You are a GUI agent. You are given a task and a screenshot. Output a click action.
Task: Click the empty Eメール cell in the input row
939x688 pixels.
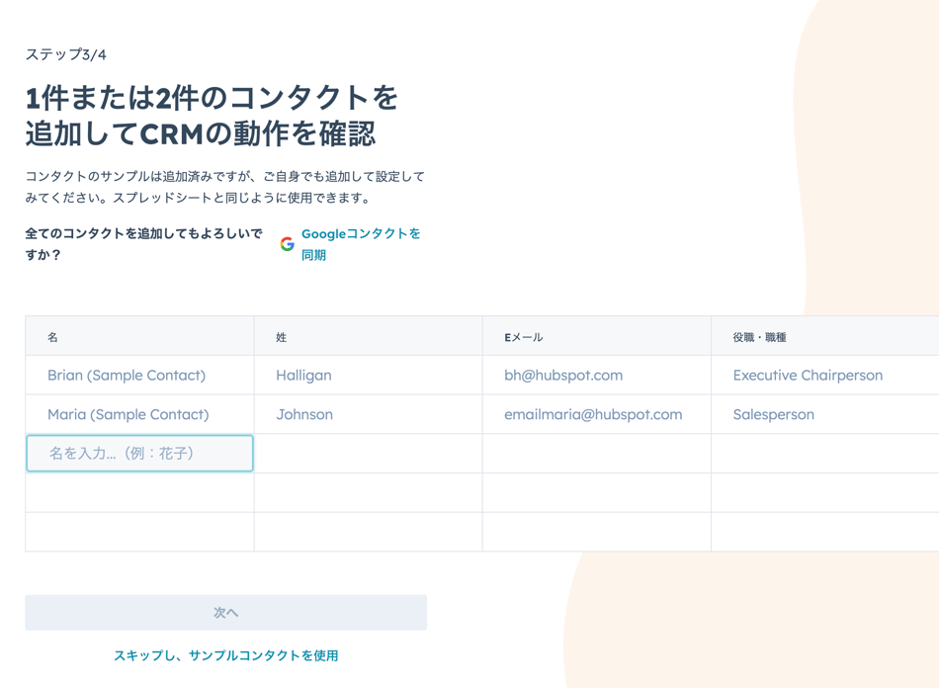596,454
